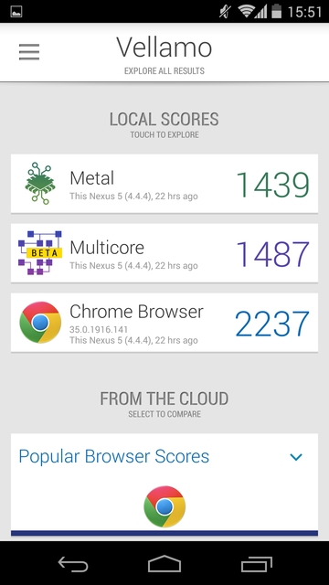Screen dimensions: 329x585
Task: Tap the battery icon in status bar
Action: point(276,11)
